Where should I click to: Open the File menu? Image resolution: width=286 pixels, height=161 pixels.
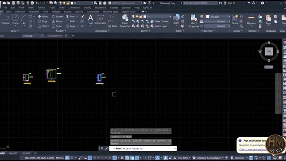5,8
